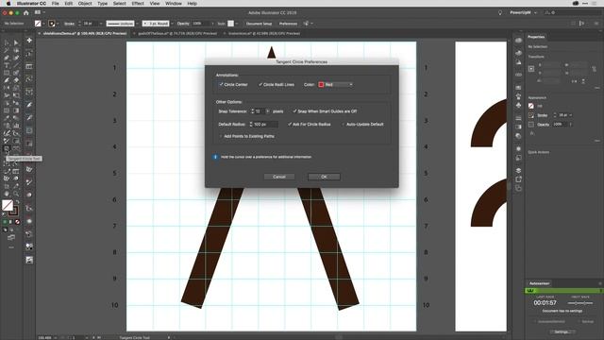This screenshot has height=340, width=604.
Task: Expand Opacity arrow in Properties panel
Action: click(570, 125)
